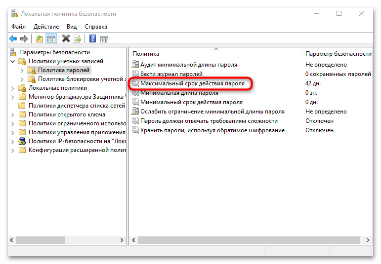Image resolution: width=381 pixels, height=264 pixels.
Task: Select Минимальная длина пароля policy
Action: click(x=179, y=93)
